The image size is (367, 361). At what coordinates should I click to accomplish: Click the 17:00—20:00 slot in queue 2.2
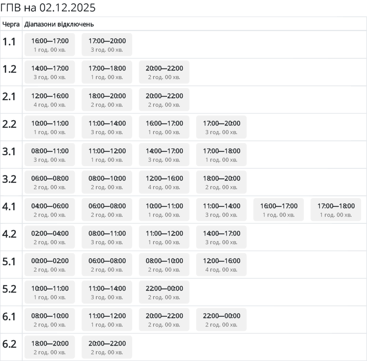221,127
